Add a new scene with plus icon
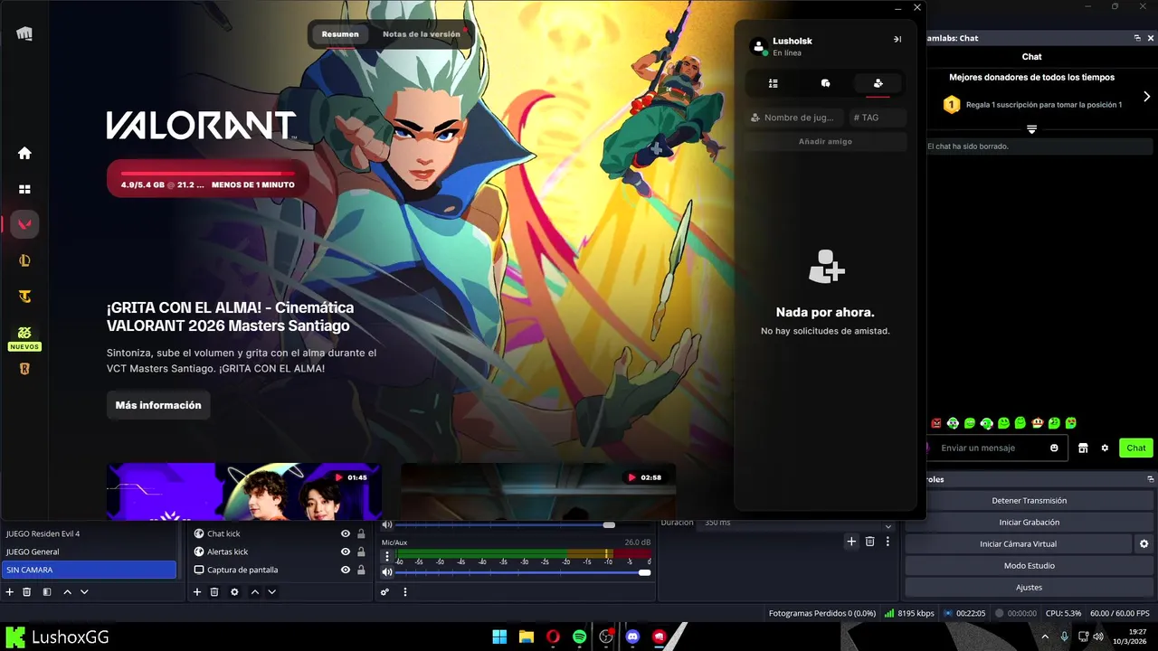The image size is (1158, 651). coord(10,592)
